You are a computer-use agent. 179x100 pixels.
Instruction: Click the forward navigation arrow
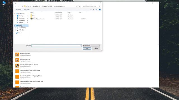pyautogui.click(x=18, y=6)
